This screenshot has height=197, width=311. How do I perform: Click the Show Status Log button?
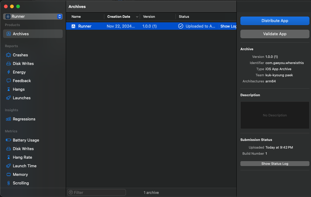275,164
